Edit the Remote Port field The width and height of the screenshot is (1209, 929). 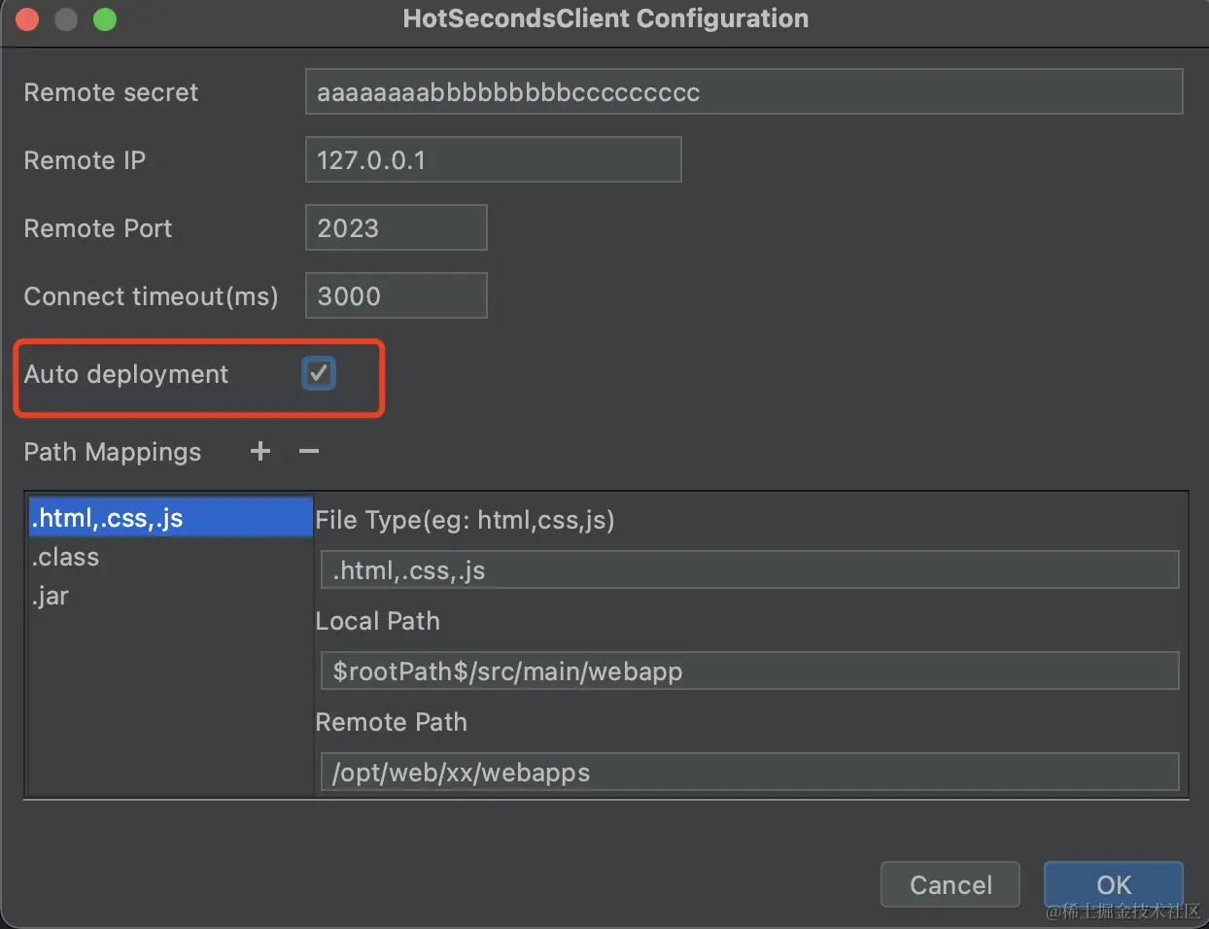tap(396, 228)
